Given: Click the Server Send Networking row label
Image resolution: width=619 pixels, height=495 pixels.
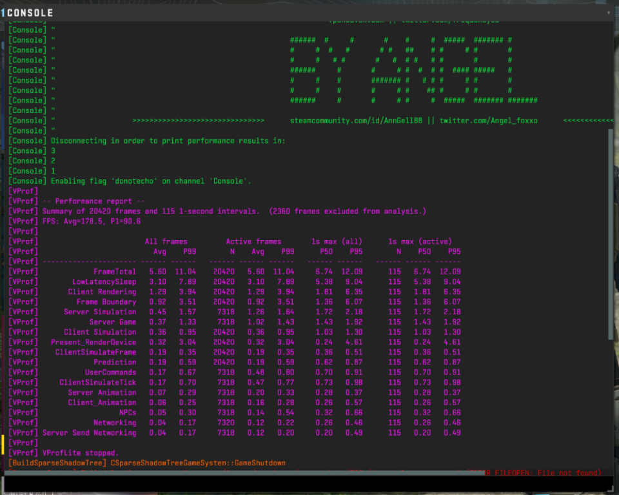Looking at the screenshot, I should point(89,432).
